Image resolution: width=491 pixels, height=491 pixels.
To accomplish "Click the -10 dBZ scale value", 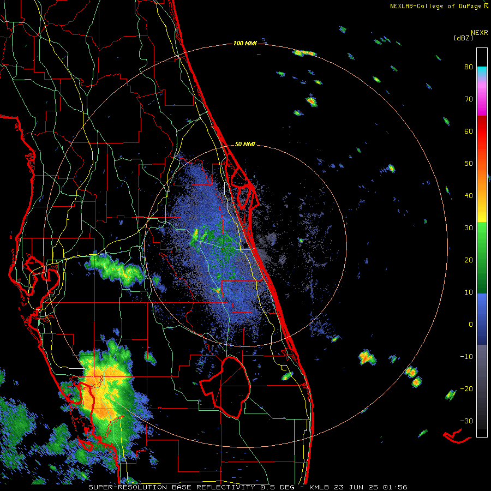I will [466, 356].
